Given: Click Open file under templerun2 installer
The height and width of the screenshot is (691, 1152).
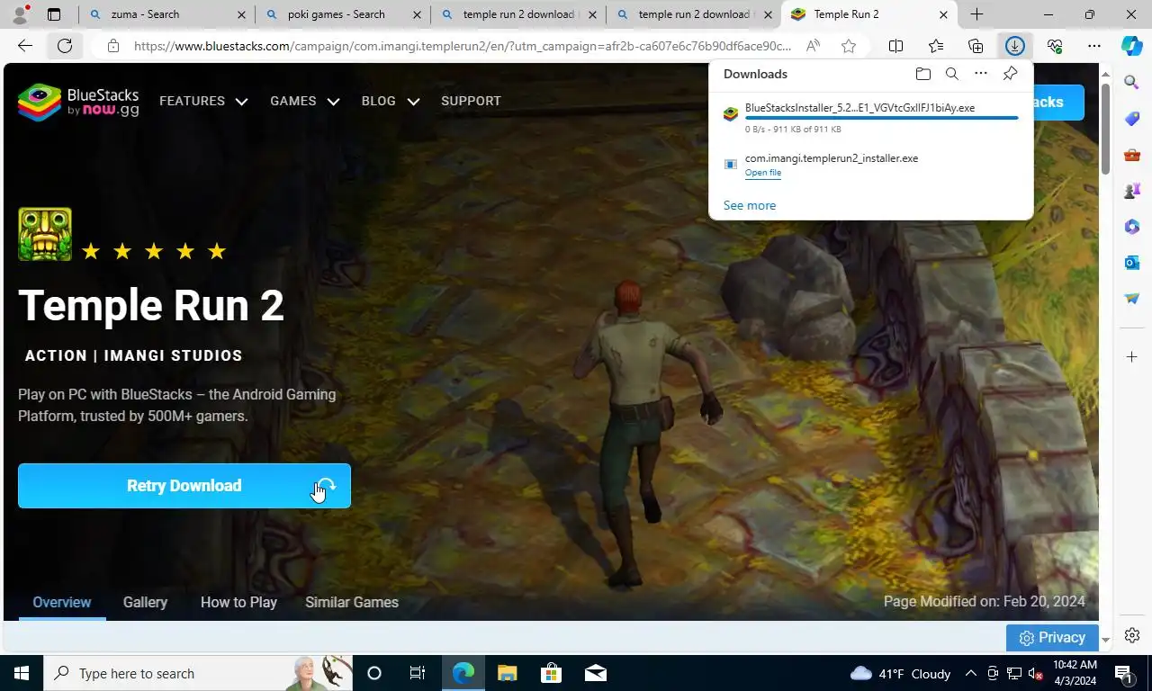Looking at the screenshot, I should pos(763,173).
